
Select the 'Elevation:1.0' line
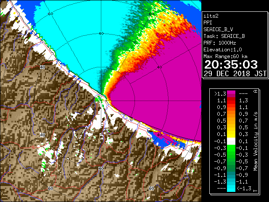pos(223,50)
